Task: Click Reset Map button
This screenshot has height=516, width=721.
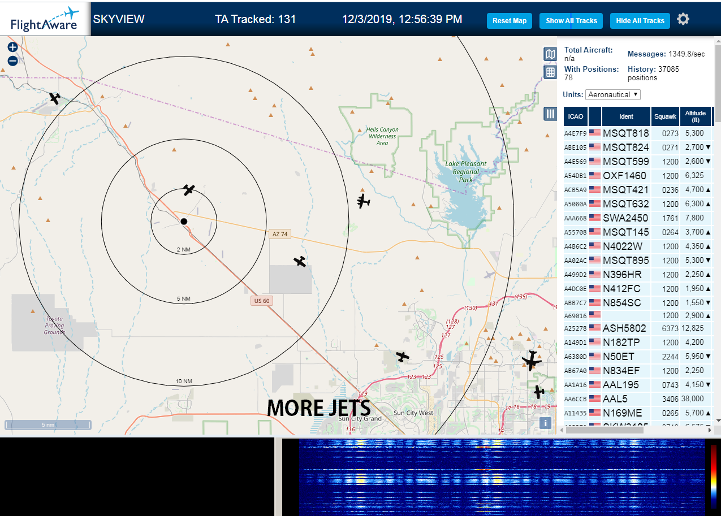Action: (x=510, y=20)
